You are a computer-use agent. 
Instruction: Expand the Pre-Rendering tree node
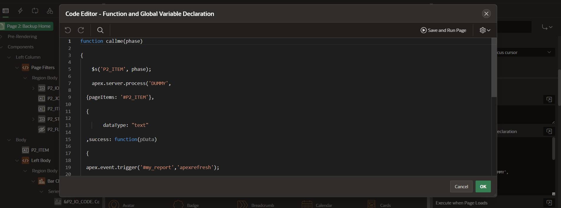tap(1, 37)
